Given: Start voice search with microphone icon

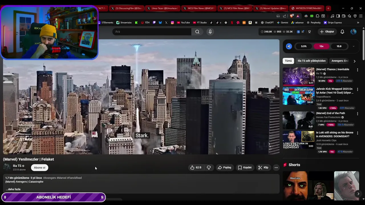Looking at the screenshot, I should click(x=210, y=32).
